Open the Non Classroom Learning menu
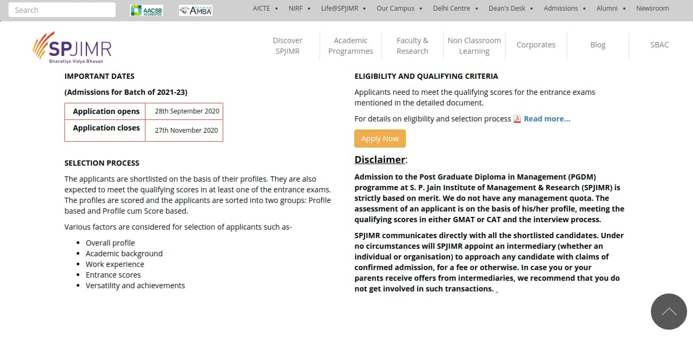This screenshot has width=693, height=341. point(474,46)
